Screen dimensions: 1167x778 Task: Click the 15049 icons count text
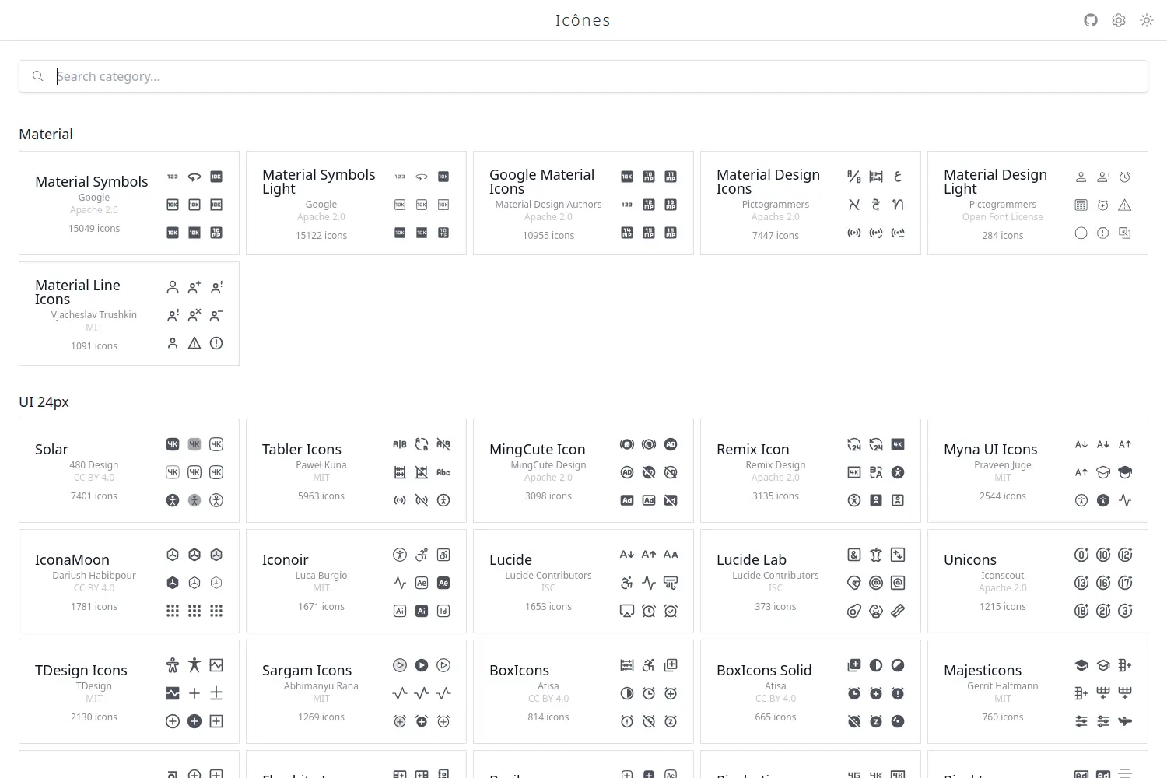point(94,229)
